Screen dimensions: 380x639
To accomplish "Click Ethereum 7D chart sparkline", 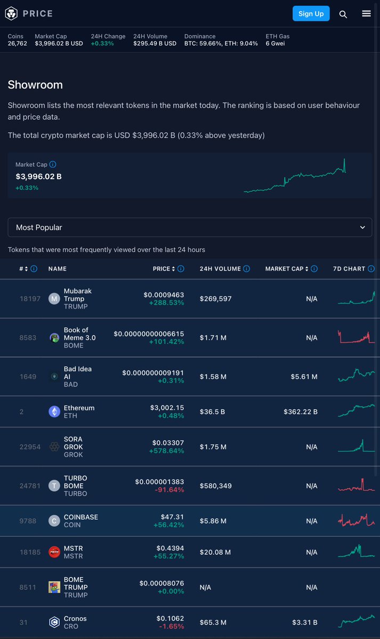I will coord(357,410).
